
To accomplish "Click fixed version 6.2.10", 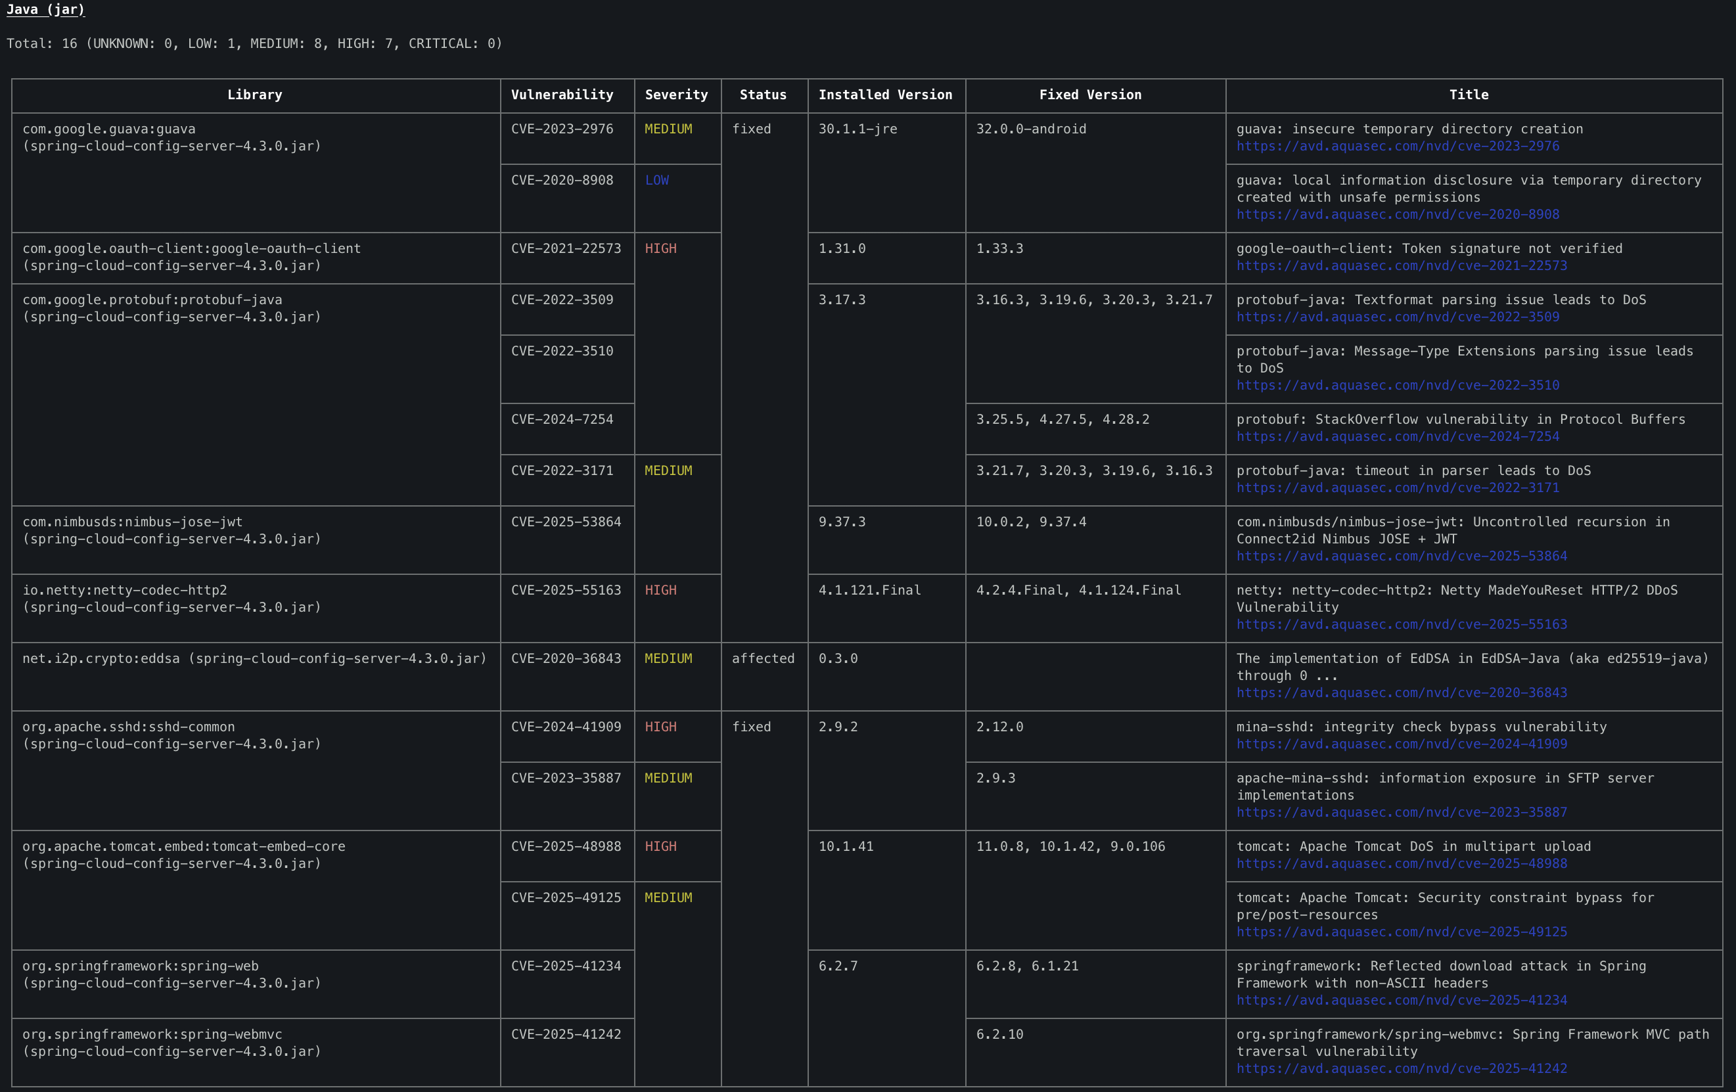I will tap(999, 1035).
